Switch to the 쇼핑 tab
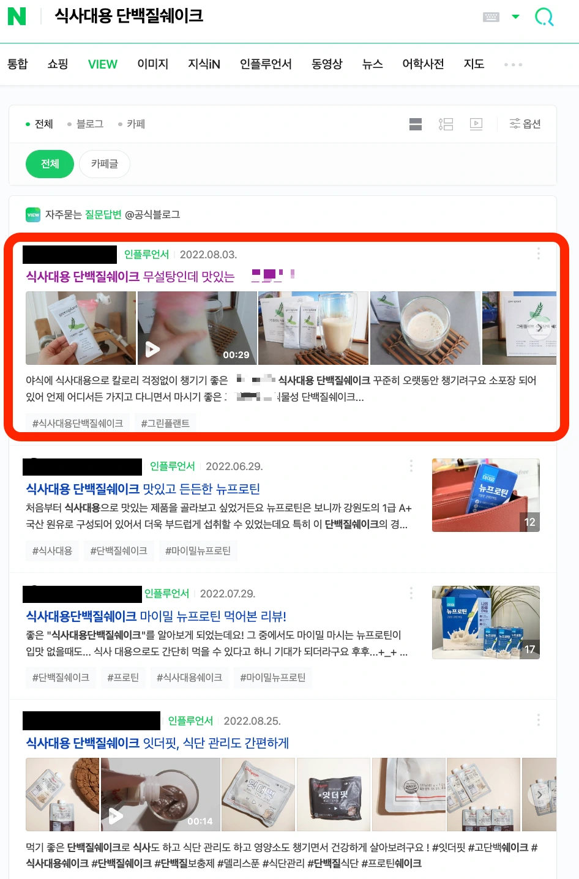This screenshot has height=879, width=579. pos(58,64)
